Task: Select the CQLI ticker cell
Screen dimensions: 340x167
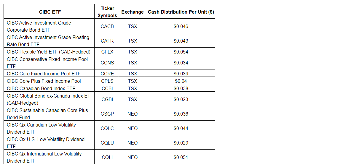Action: point(107,157)
